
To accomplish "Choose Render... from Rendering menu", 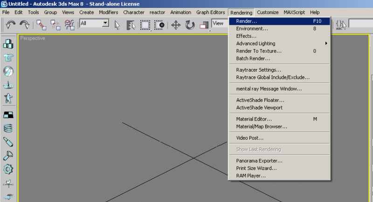I will click(x=279, y=21).
